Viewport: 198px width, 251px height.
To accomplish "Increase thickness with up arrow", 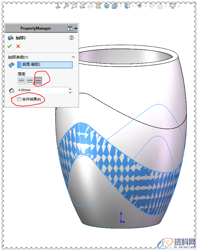I will [70, 89].
